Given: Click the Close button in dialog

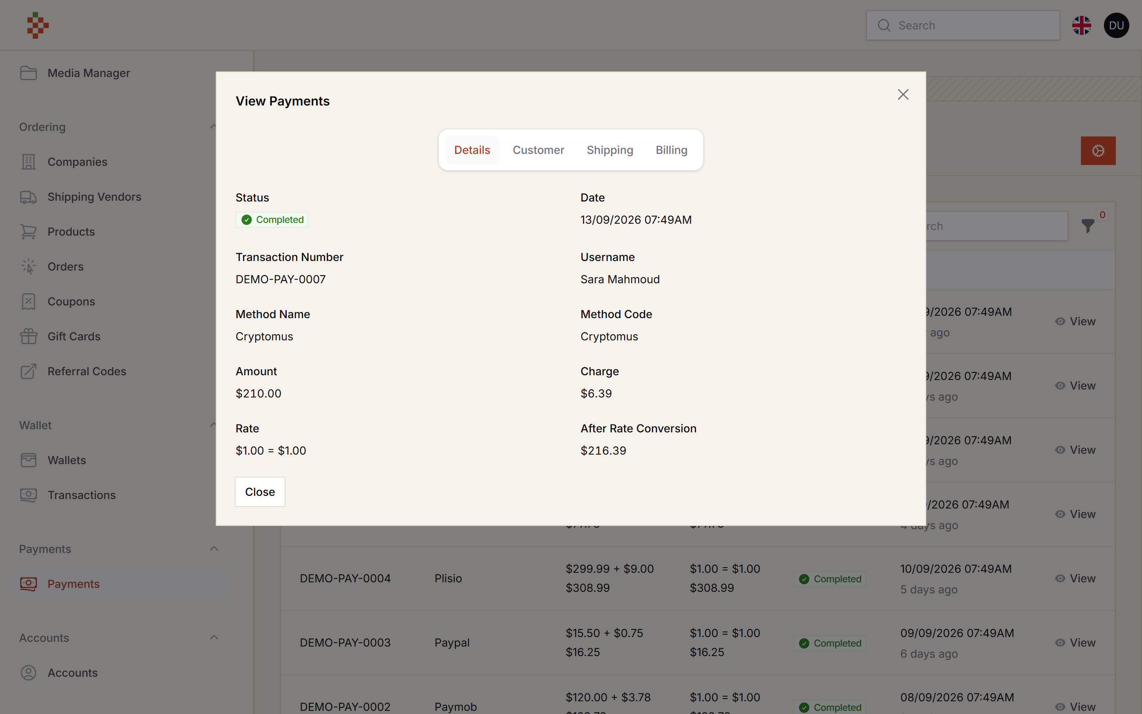Looking at the screenshot, I should [x=260, y=492].
